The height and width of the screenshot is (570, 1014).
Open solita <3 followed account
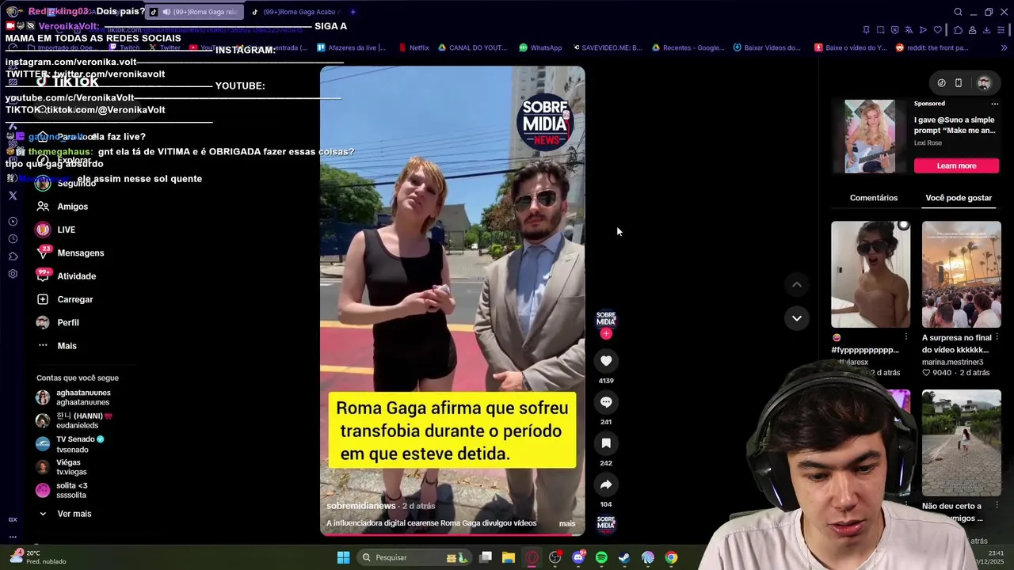click(x=63, y=490)
